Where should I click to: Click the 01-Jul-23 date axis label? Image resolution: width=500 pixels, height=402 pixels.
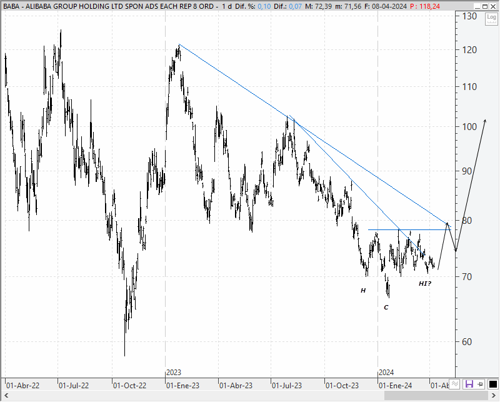coord(287,385)
